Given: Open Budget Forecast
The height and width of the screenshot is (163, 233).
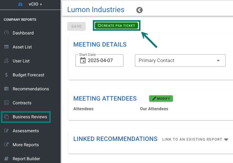Looking at the screenshot, I should coord(28,75).
